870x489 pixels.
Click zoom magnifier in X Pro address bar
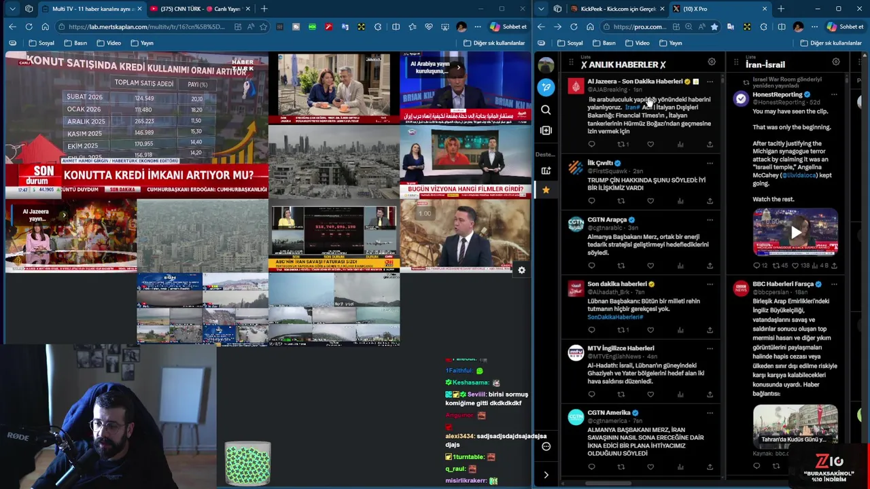(689, 26)
